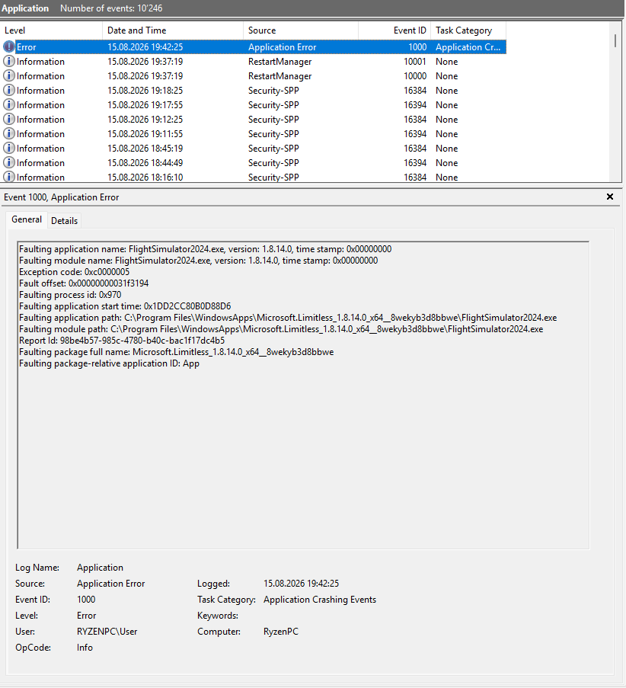Click the User value RYZENPC\User
Viewport: 626px width, 688px height.
[x=107, y=632]
